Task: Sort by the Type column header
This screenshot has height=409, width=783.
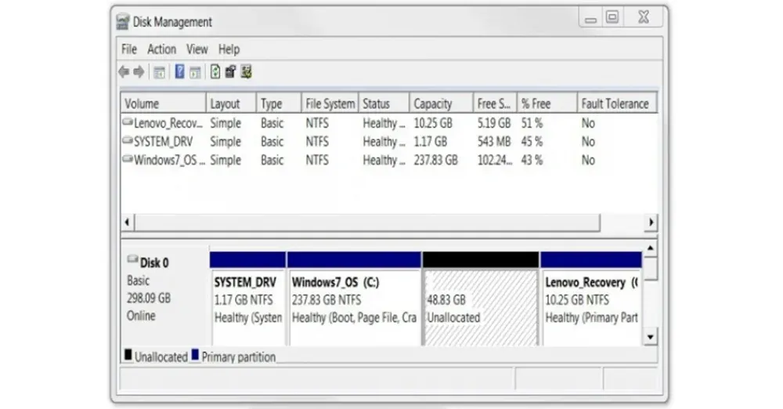Action: click(x=279, y=103)
